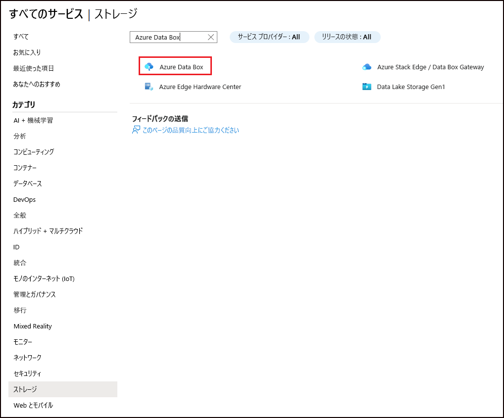504x418 pixels.
Task: Select the コンピューティング category
Action: point(34,152)
